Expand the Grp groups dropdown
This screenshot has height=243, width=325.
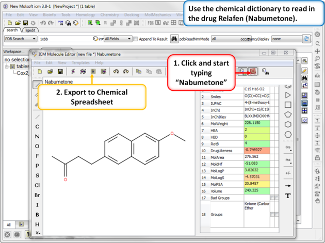click(288, 149)
